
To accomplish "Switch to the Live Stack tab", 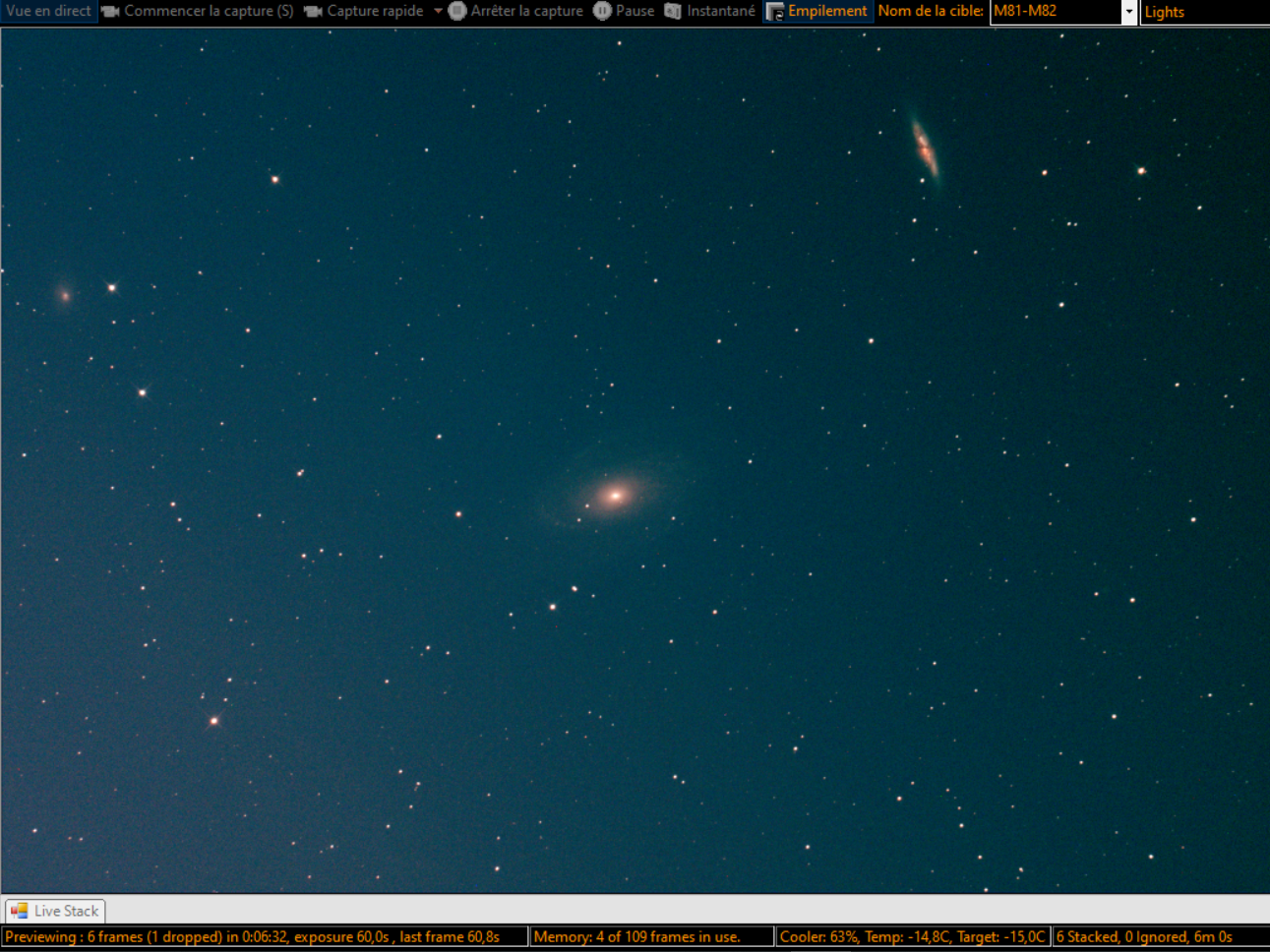I will (x=55, y=911).
